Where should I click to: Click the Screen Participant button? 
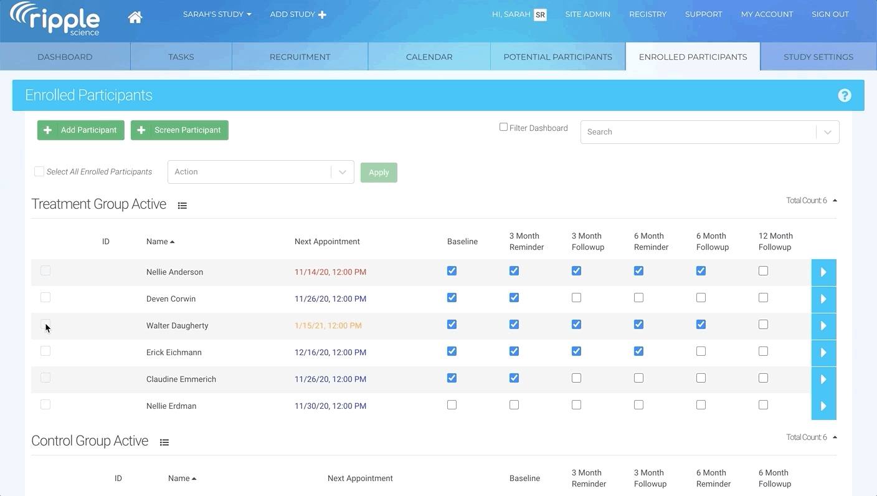(179, 130)
